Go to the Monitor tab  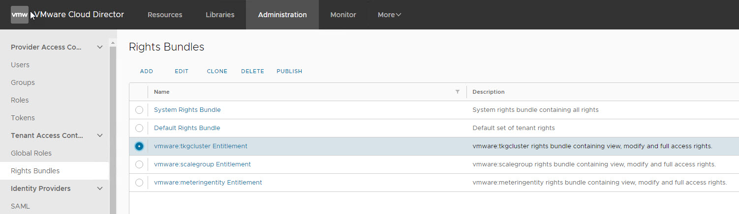click(343, 15)
